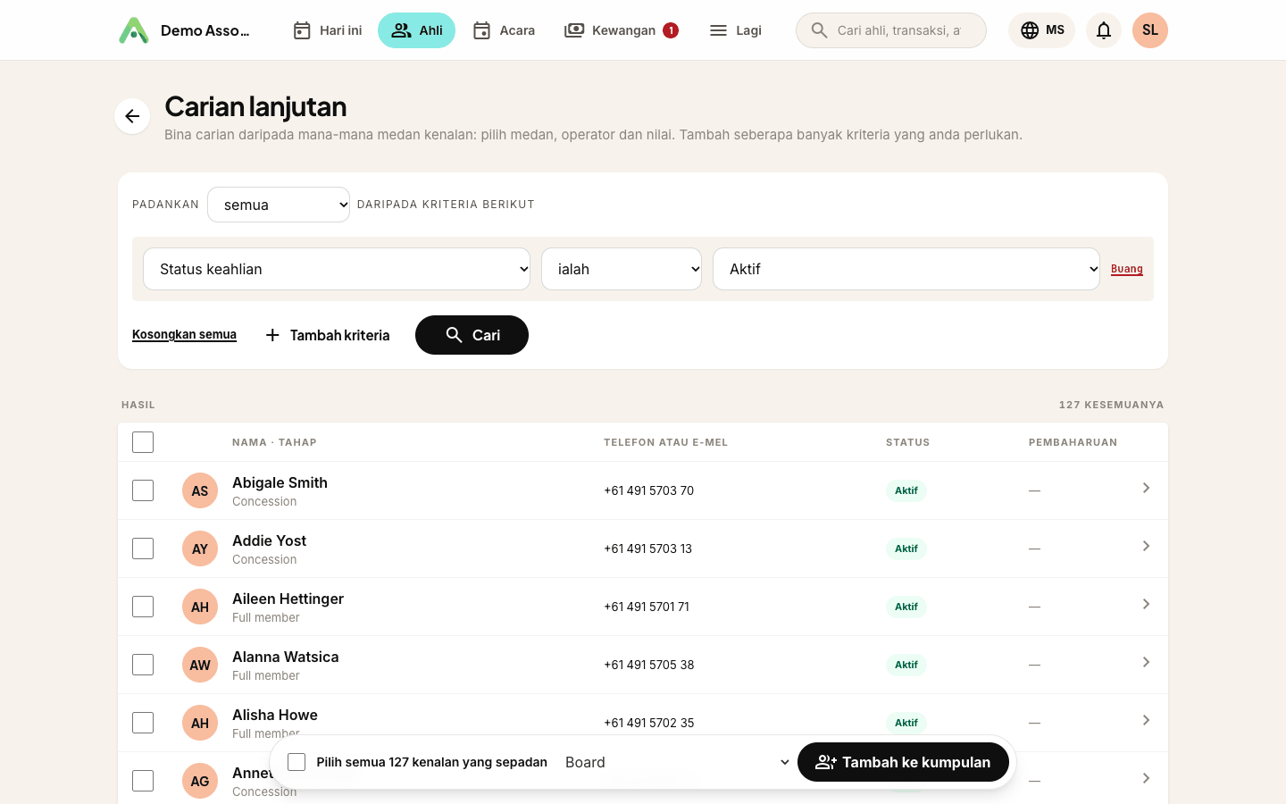Click Alisha Howe's Aktif status badge
Viewport: 1286px width, 804px height.
click(x=906, y=723)
